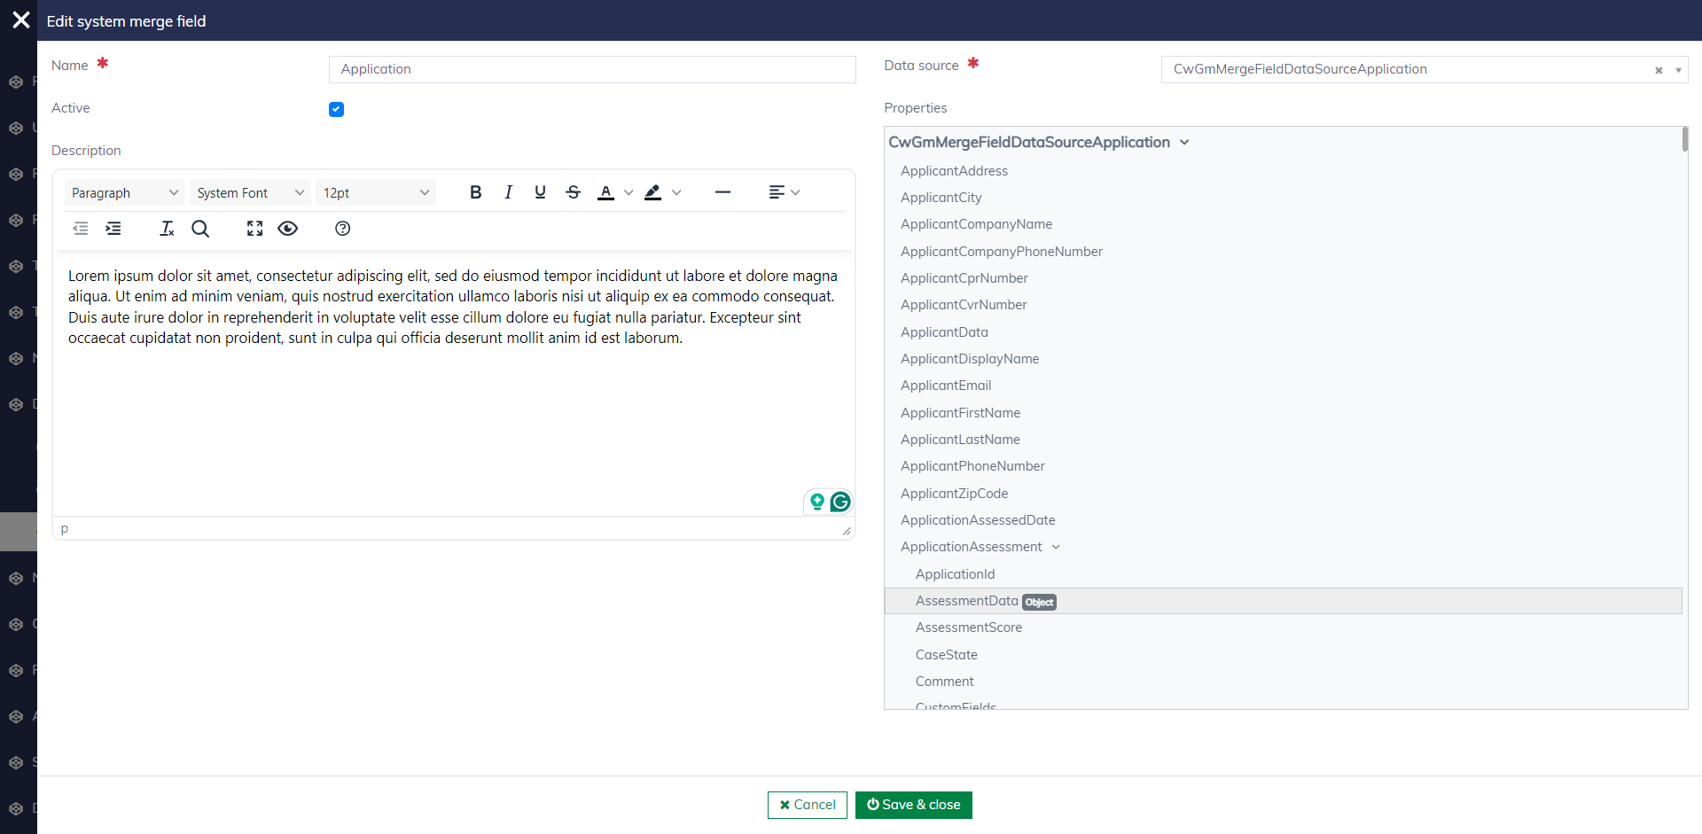Click the underline formatting icon
Screen dimensions: 1702x834
(540, 192)
